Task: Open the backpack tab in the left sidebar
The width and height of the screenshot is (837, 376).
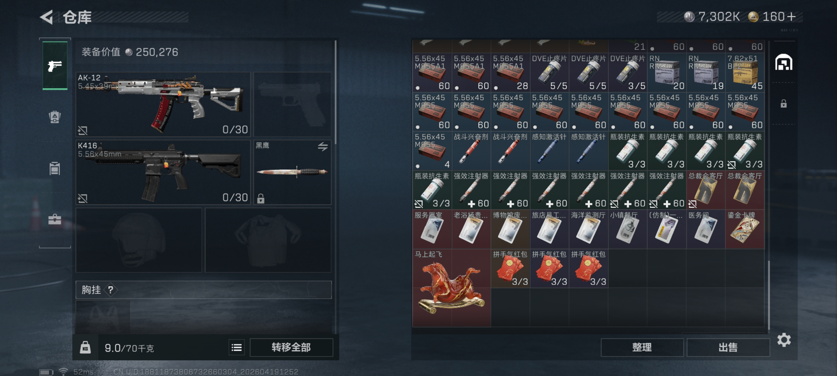Action: (55, 117)
